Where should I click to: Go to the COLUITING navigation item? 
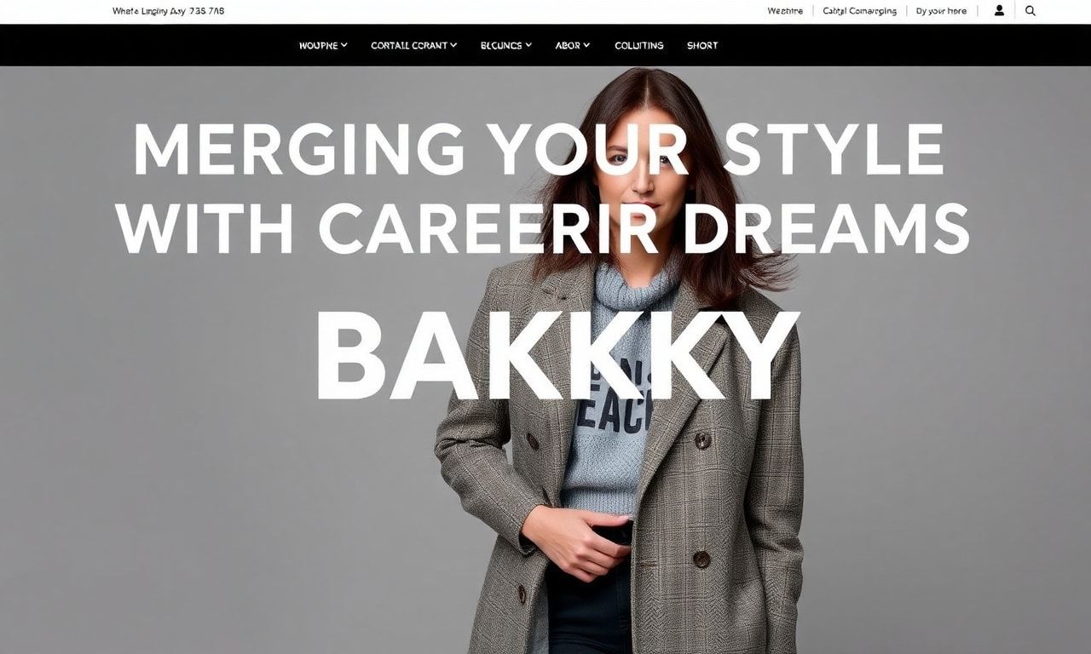pyautogui.click(x=639, y=45)
